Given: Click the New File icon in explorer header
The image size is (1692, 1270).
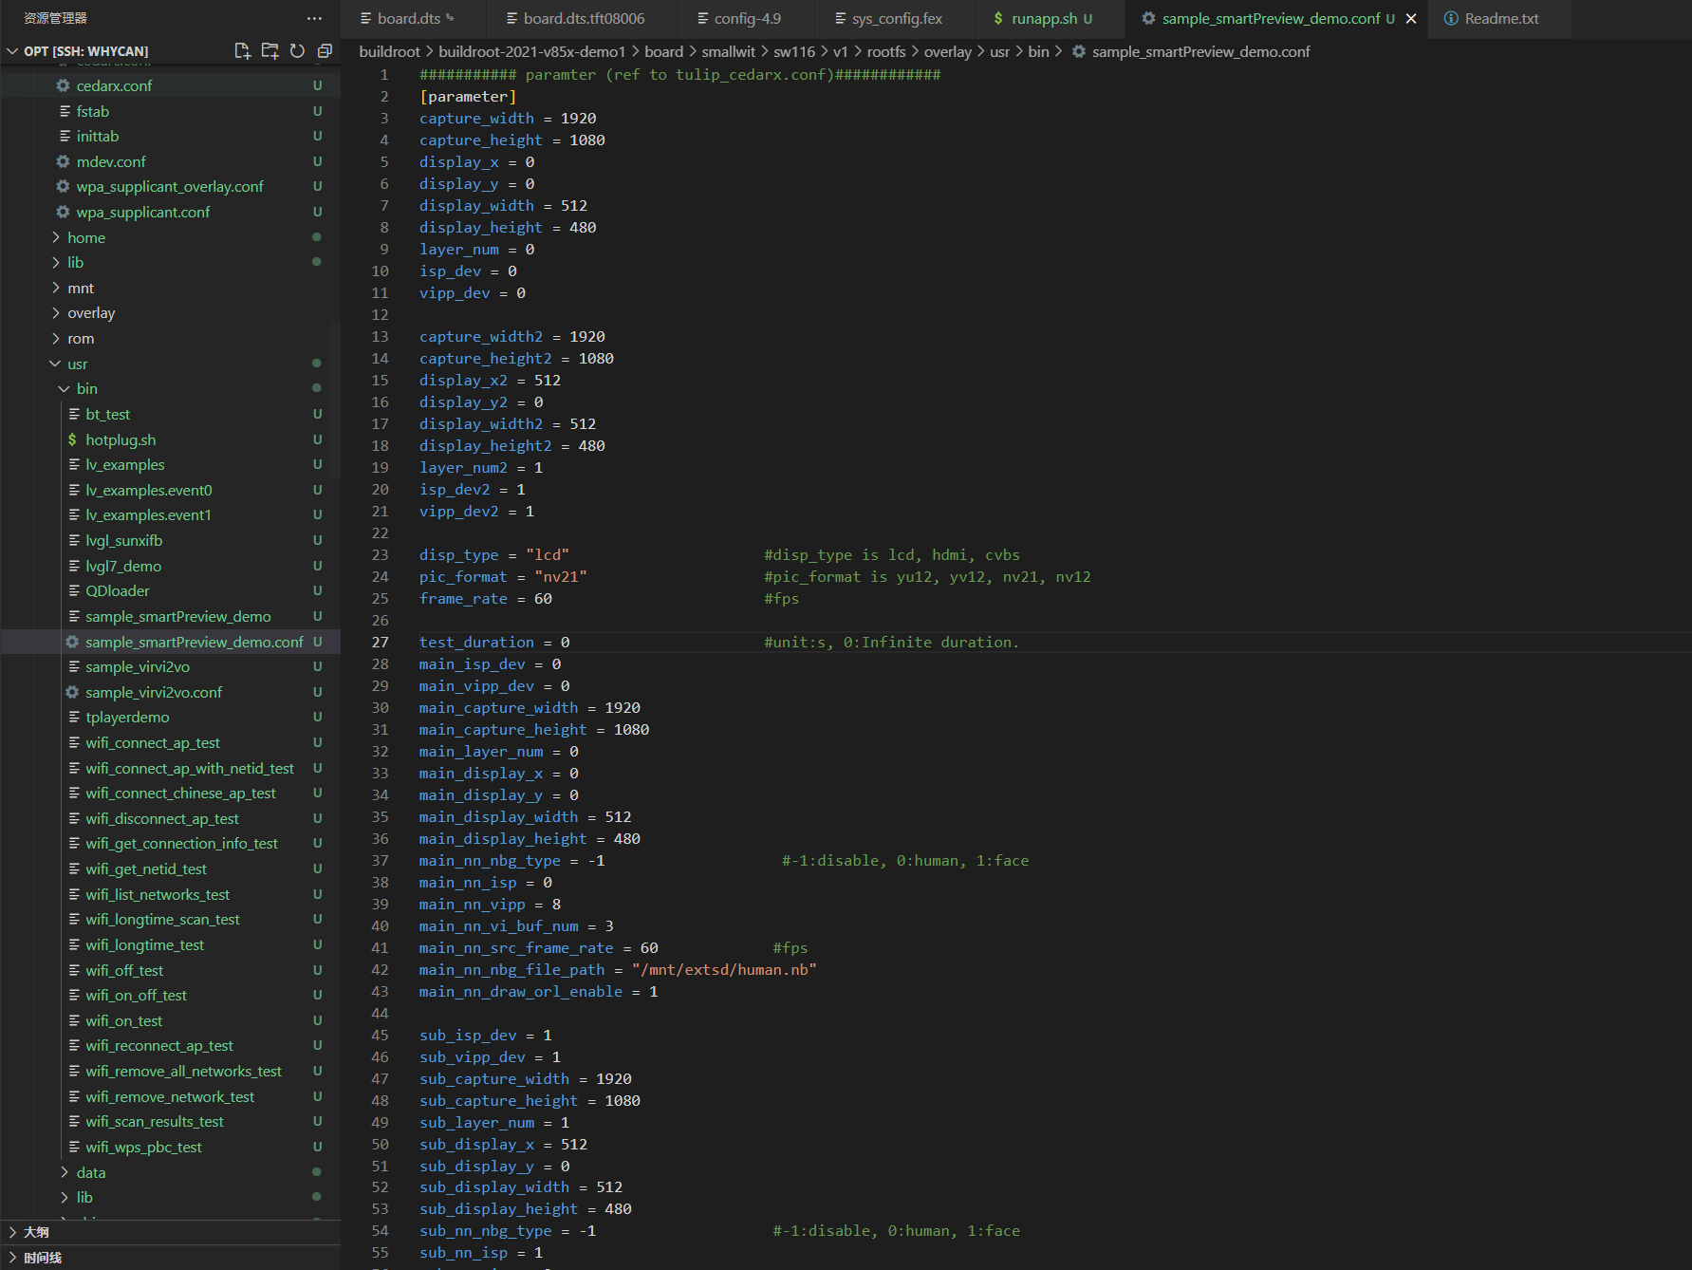Looking at the screenshot, I should (x=242, y=51).
